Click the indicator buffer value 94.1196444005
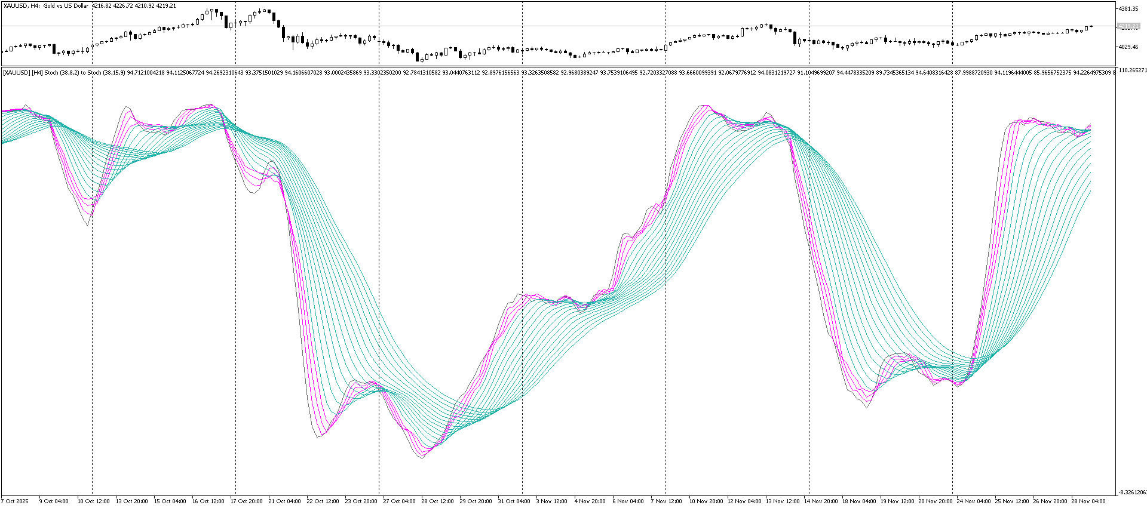The height and width of the screenshot is (508, 1147). pos(1013,73)
